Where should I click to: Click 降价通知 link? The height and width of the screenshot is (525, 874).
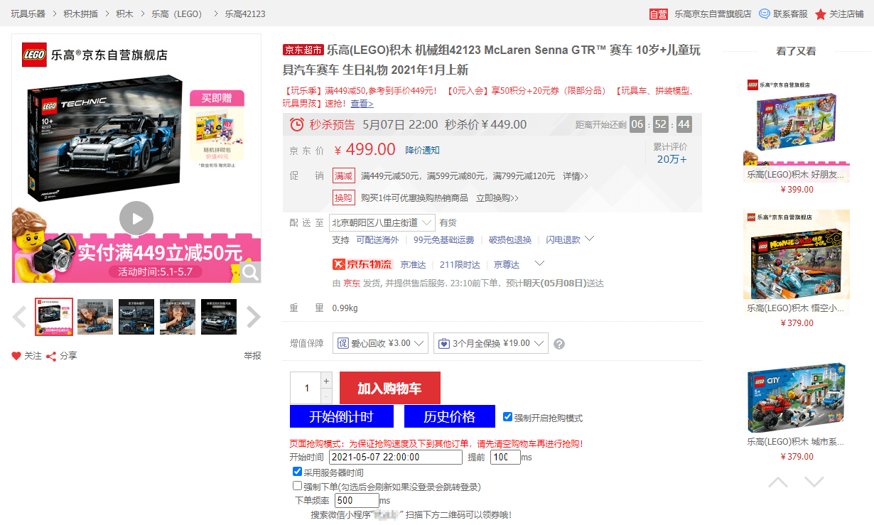(422, 150)
